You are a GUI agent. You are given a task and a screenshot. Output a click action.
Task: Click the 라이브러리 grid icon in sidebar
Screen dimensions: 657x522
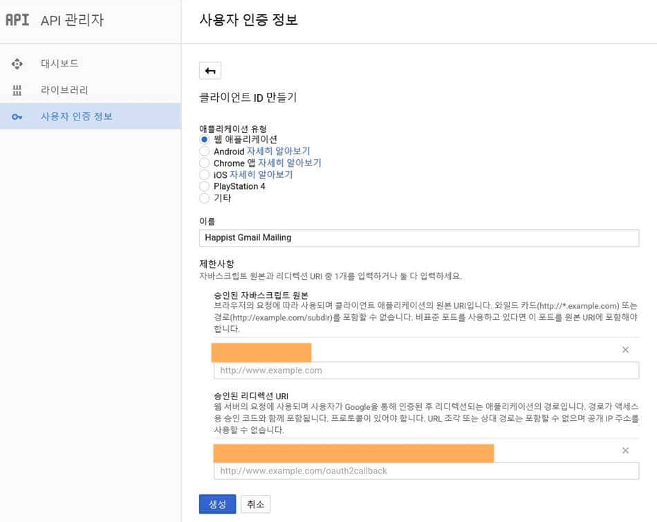[x=17, y=90]
